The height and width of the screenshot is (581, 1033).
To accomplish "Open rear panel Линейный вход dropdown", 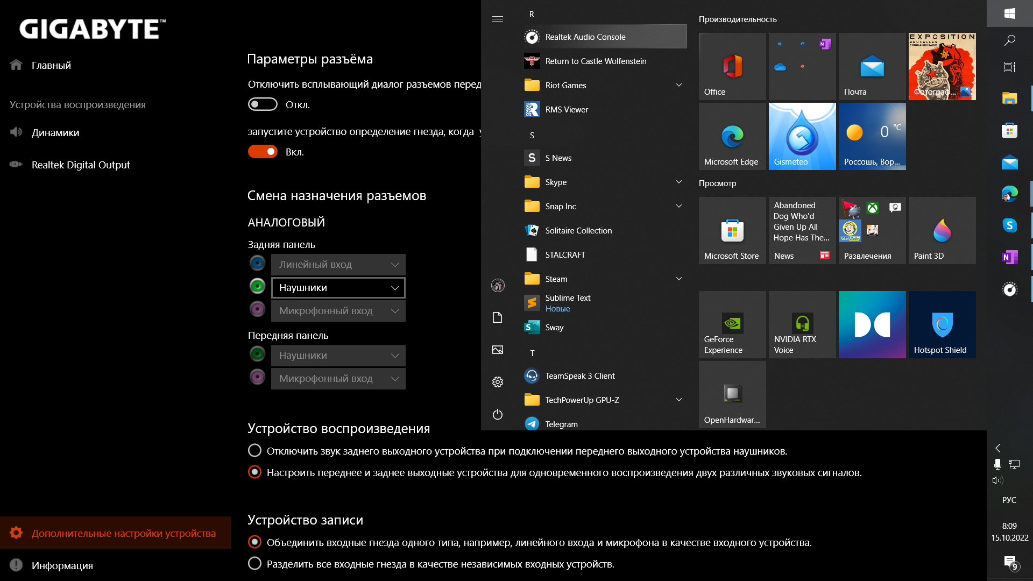I will point(338,264).
